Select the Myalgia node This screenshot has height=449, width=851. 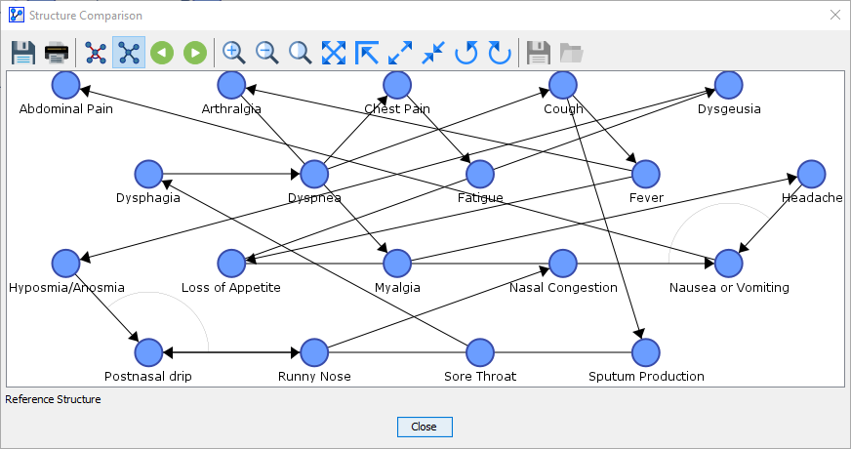pos(397,264)
